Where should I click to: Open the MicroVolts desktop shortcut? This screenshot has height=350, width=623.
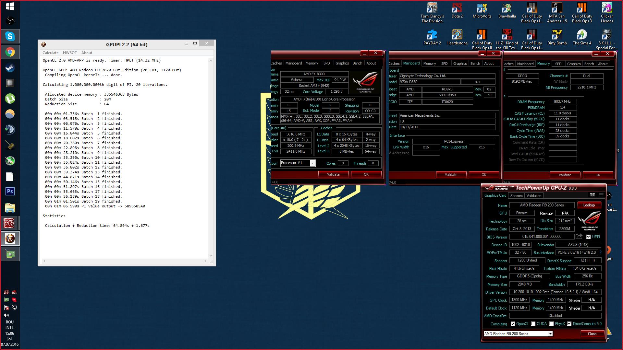point(482,10)
